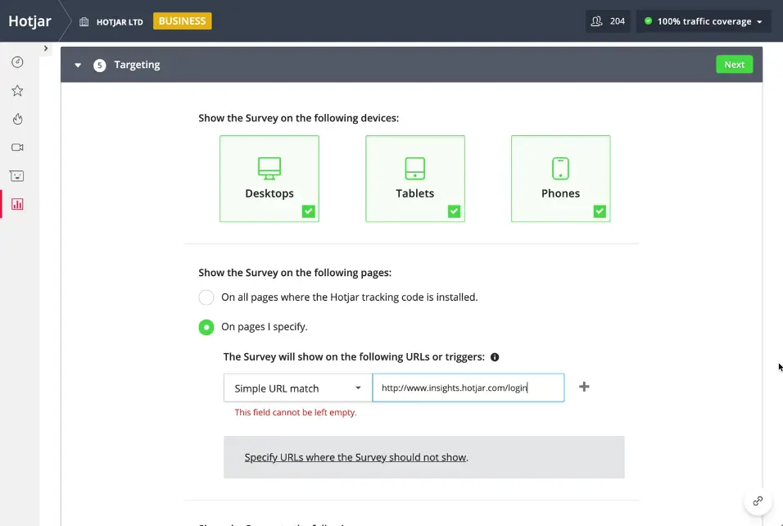
Task: Open the help chat bubble in bottom corner
Action: (x=756, y=501)
